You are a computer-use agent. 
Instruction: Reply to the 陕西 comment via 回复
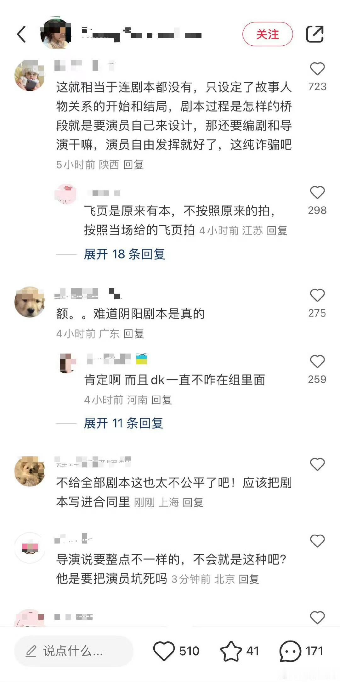[x=133, y=165]
